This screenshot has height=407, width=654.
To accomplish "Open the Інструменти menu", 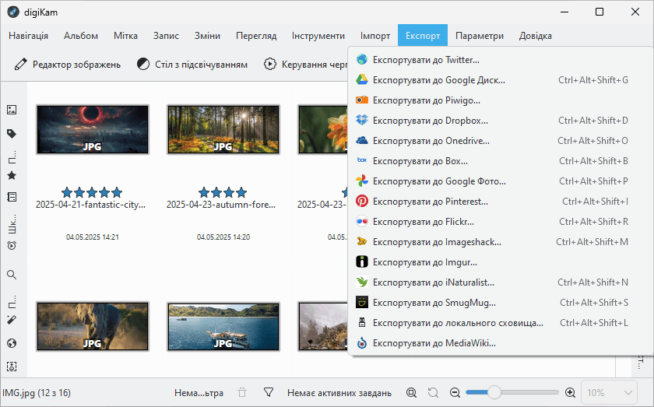I will 318,36.
